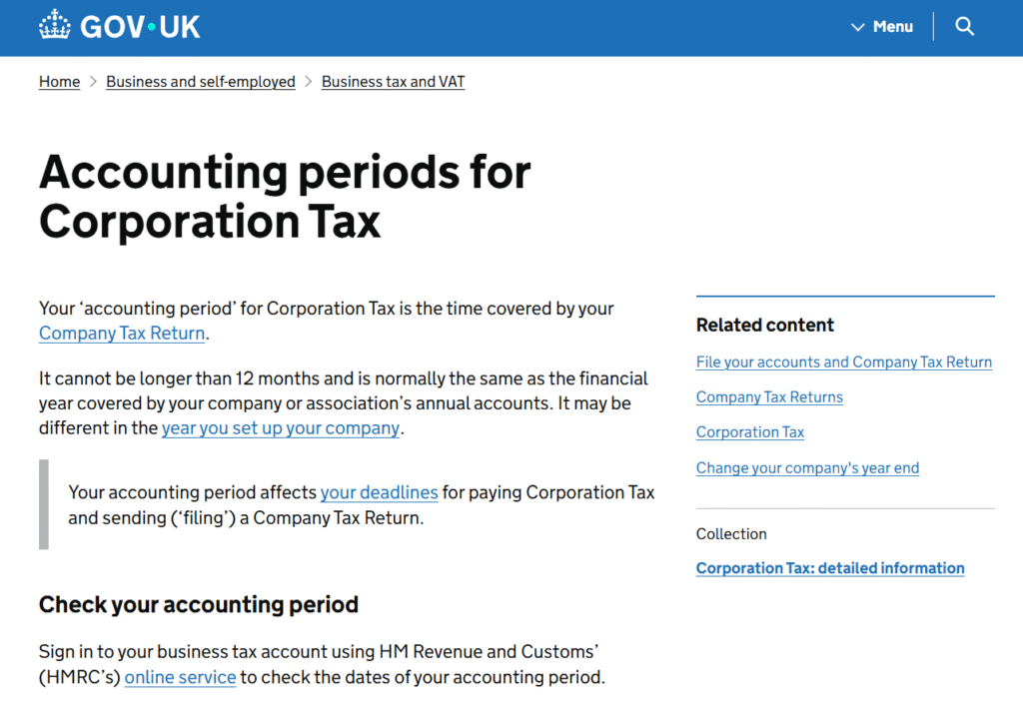Open the Company Tax Return link in body
Image resolution: width=1023 pixels, height=720 pixels.
click(122, 334)
